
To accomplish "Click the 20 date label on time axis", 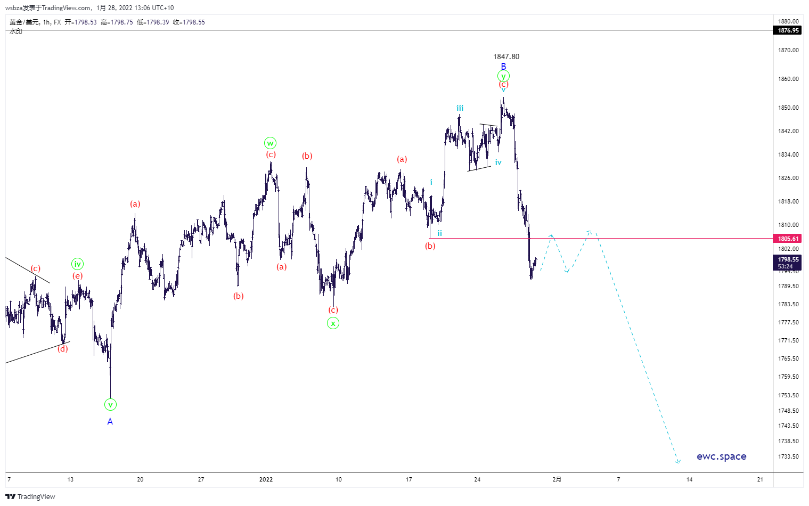I will tap(140, 479).
